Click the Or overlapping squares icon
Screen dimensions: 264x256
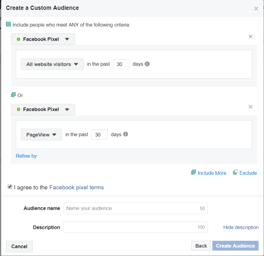pyautogui.click(x=13, y=95)
